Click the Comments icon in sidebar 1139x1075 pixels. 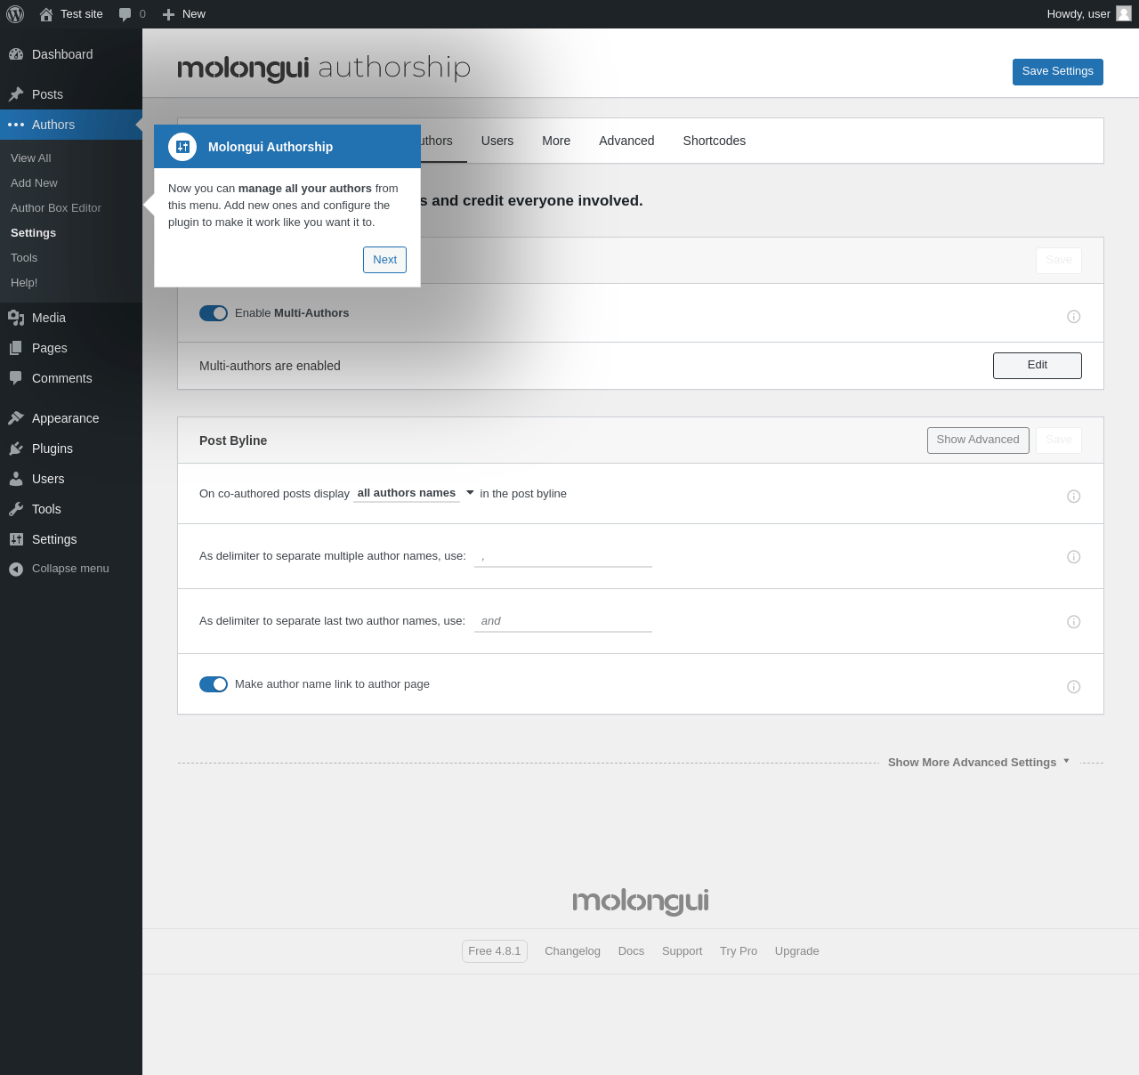pos(16,378)
